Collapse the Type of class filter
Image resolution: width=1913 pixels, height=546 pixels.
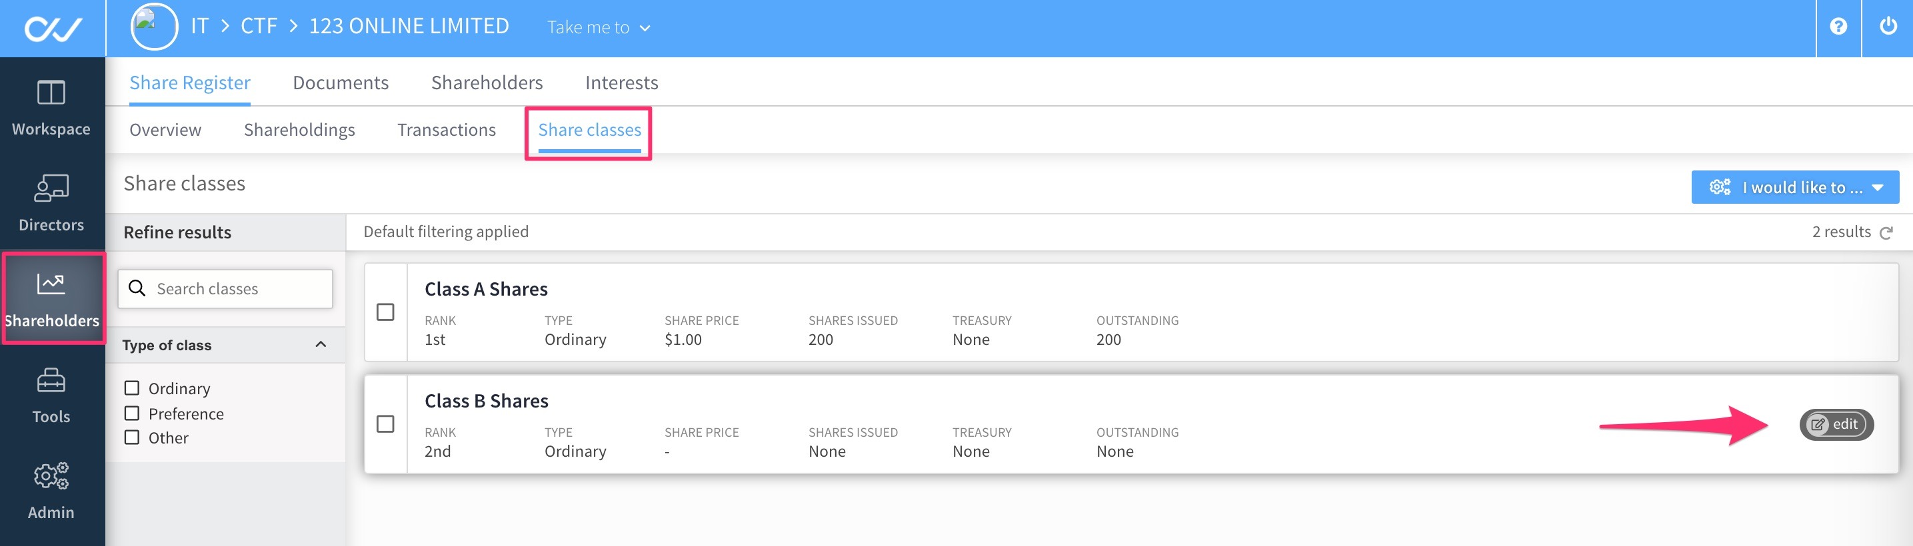pos(321,344)
